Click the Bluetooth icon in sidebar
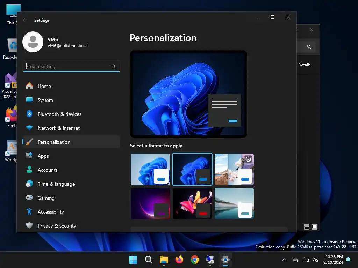Image resolution: width=358 pixels, height=268 pixels. pyautogui.click(x=29, y=114)
